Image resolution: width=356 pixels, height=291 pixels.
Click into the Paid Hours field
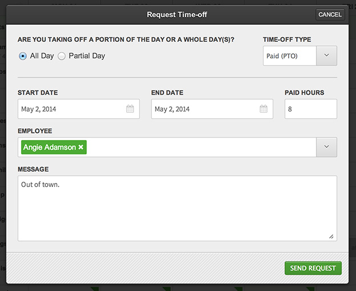click(x=311, y=109)
